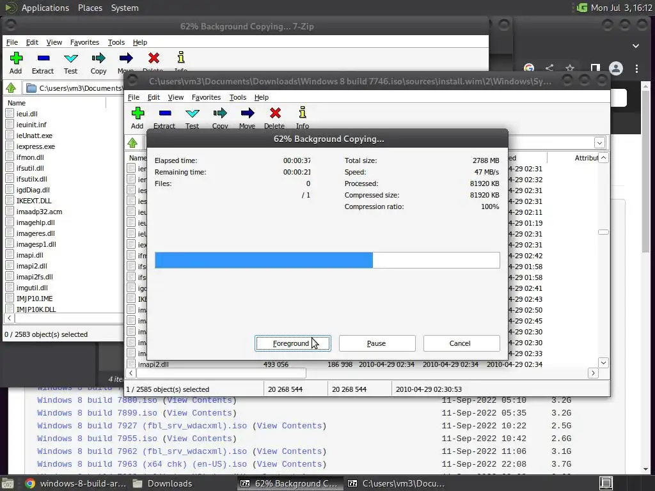The height and width of the screenshot is (491, 655).
Task: Click system tray icon next to the clock
Action: point(581,8)
